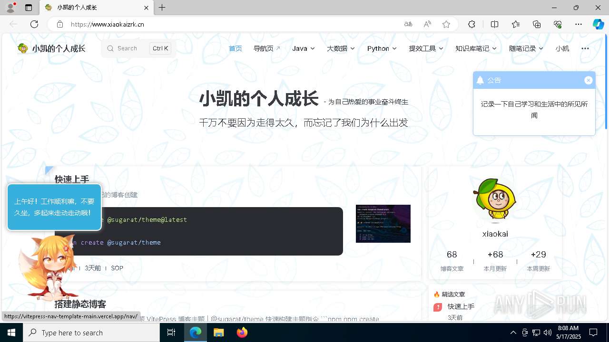
Task: Open the Windows Start menu
Action: pos(11,332)
